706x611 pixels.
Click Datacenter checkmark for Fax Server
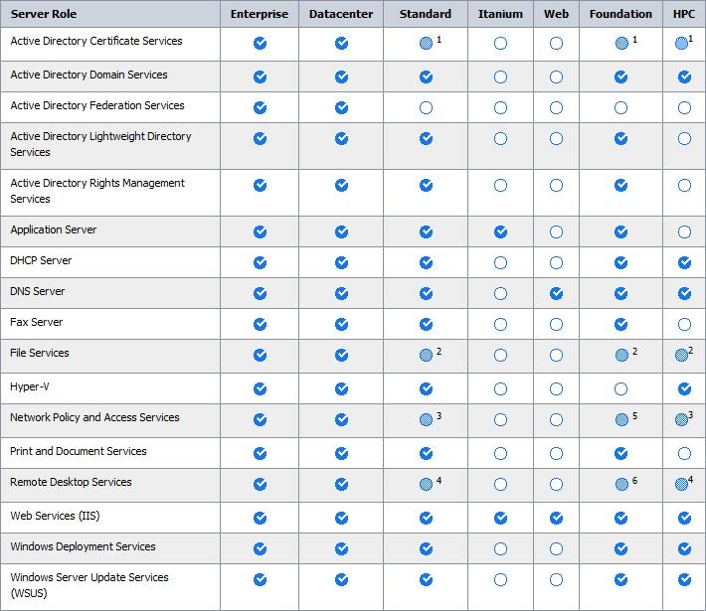click(x=341, y=325)
